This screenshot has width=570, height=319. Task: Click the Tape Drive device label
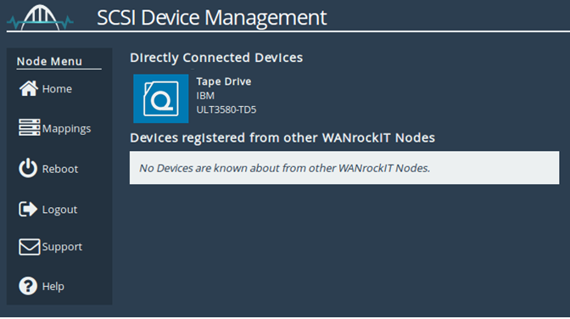(x=224, y=81)
